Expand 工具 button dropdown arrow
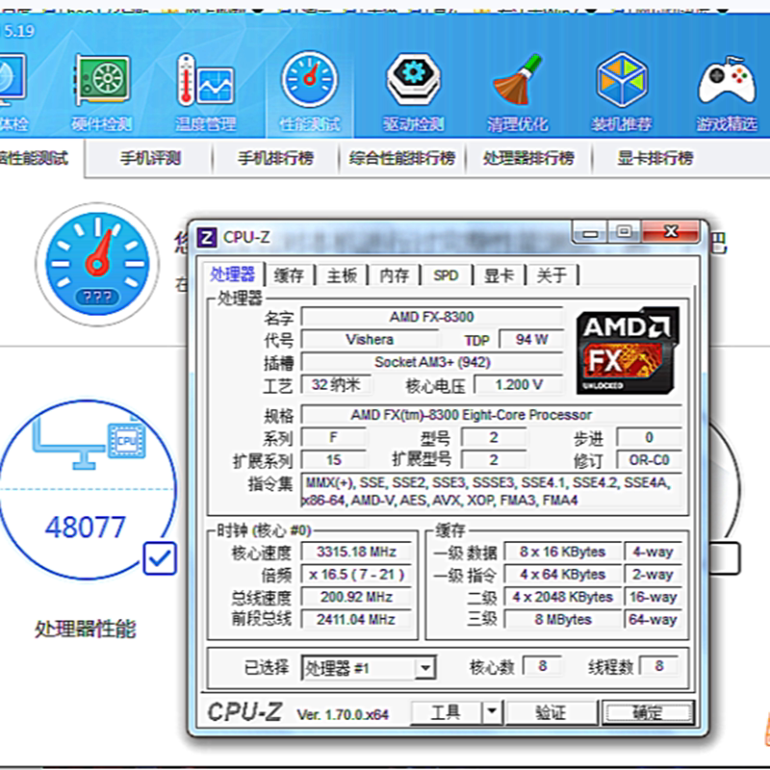 coord(492,712)
